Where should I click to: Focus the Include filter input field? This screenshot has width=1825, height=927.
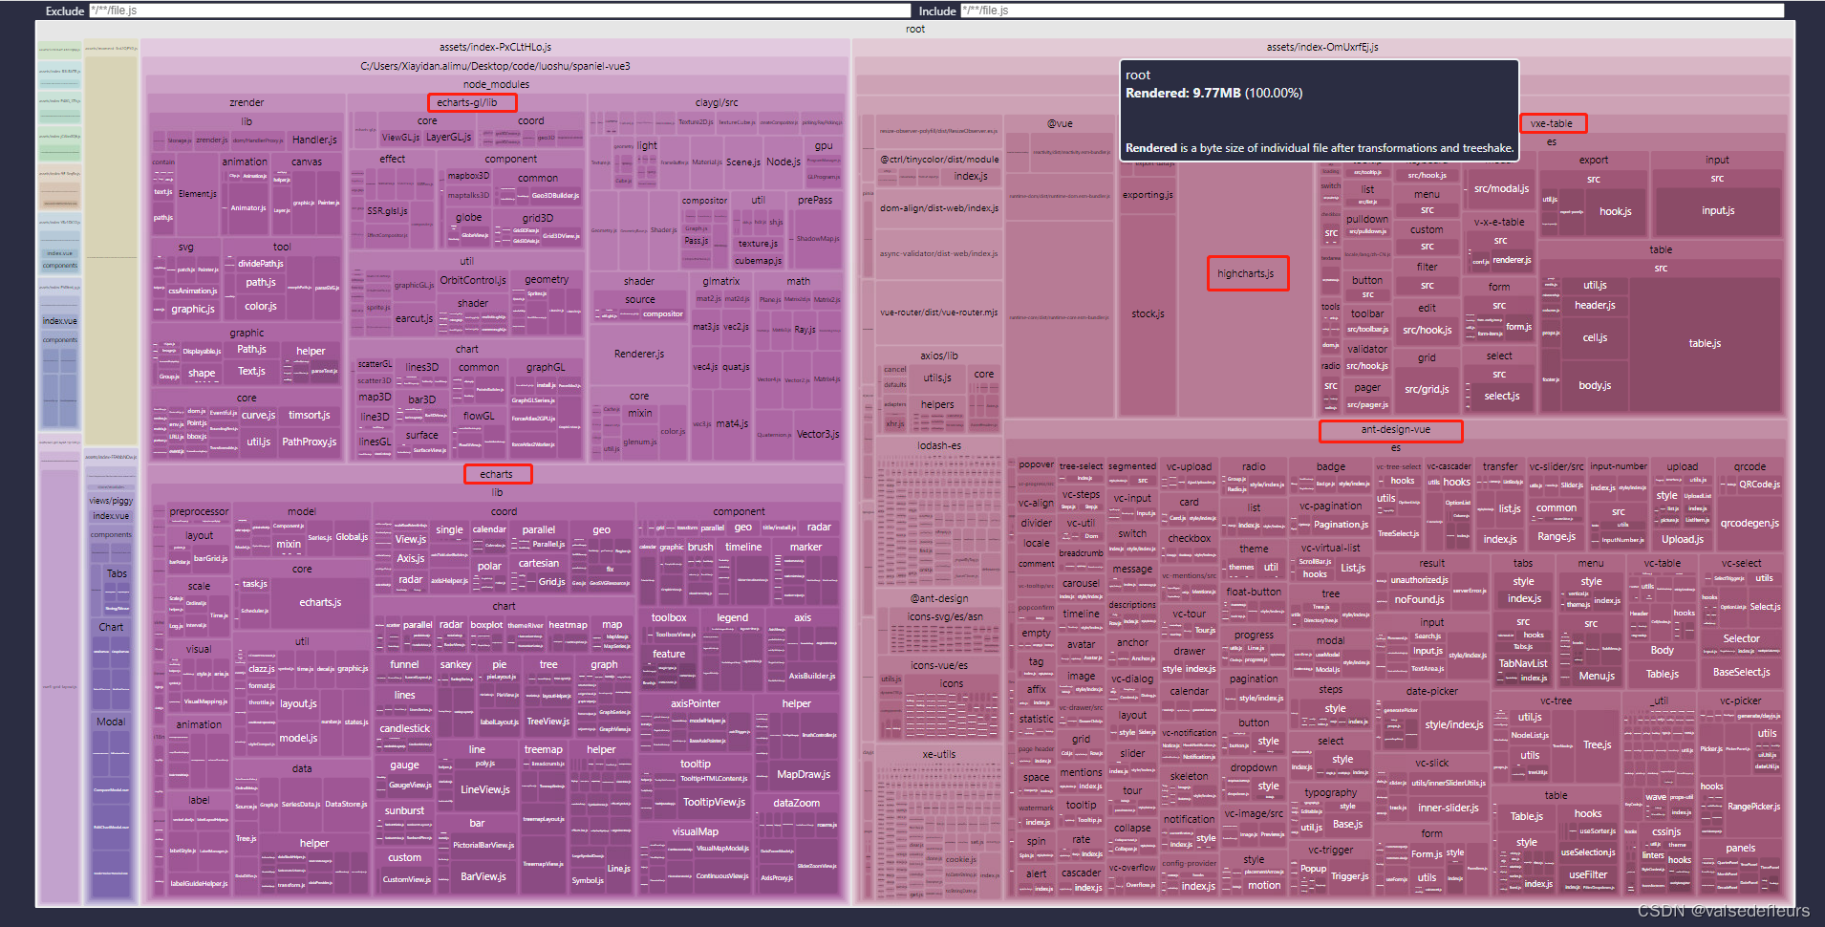point(1371,11)
